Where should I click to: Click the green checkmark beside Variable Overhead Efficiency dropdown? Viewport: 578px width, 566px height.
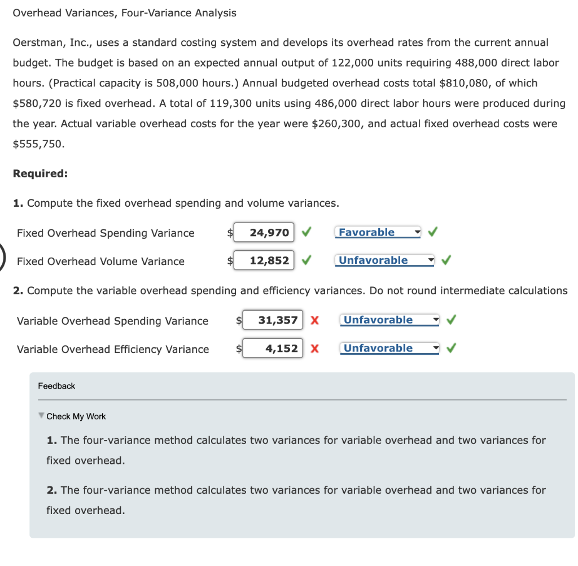(x=451, y=348)
